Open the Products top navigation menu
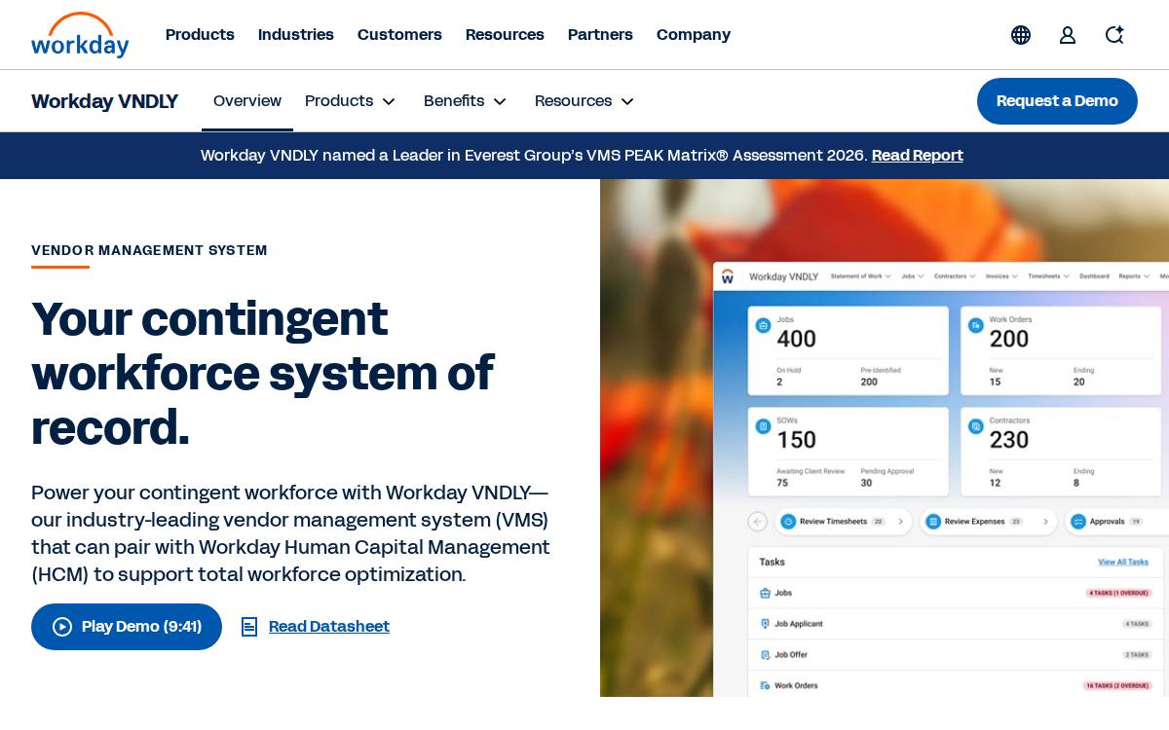The height and width of the screenshot is (730, 1169). point(200,35)
